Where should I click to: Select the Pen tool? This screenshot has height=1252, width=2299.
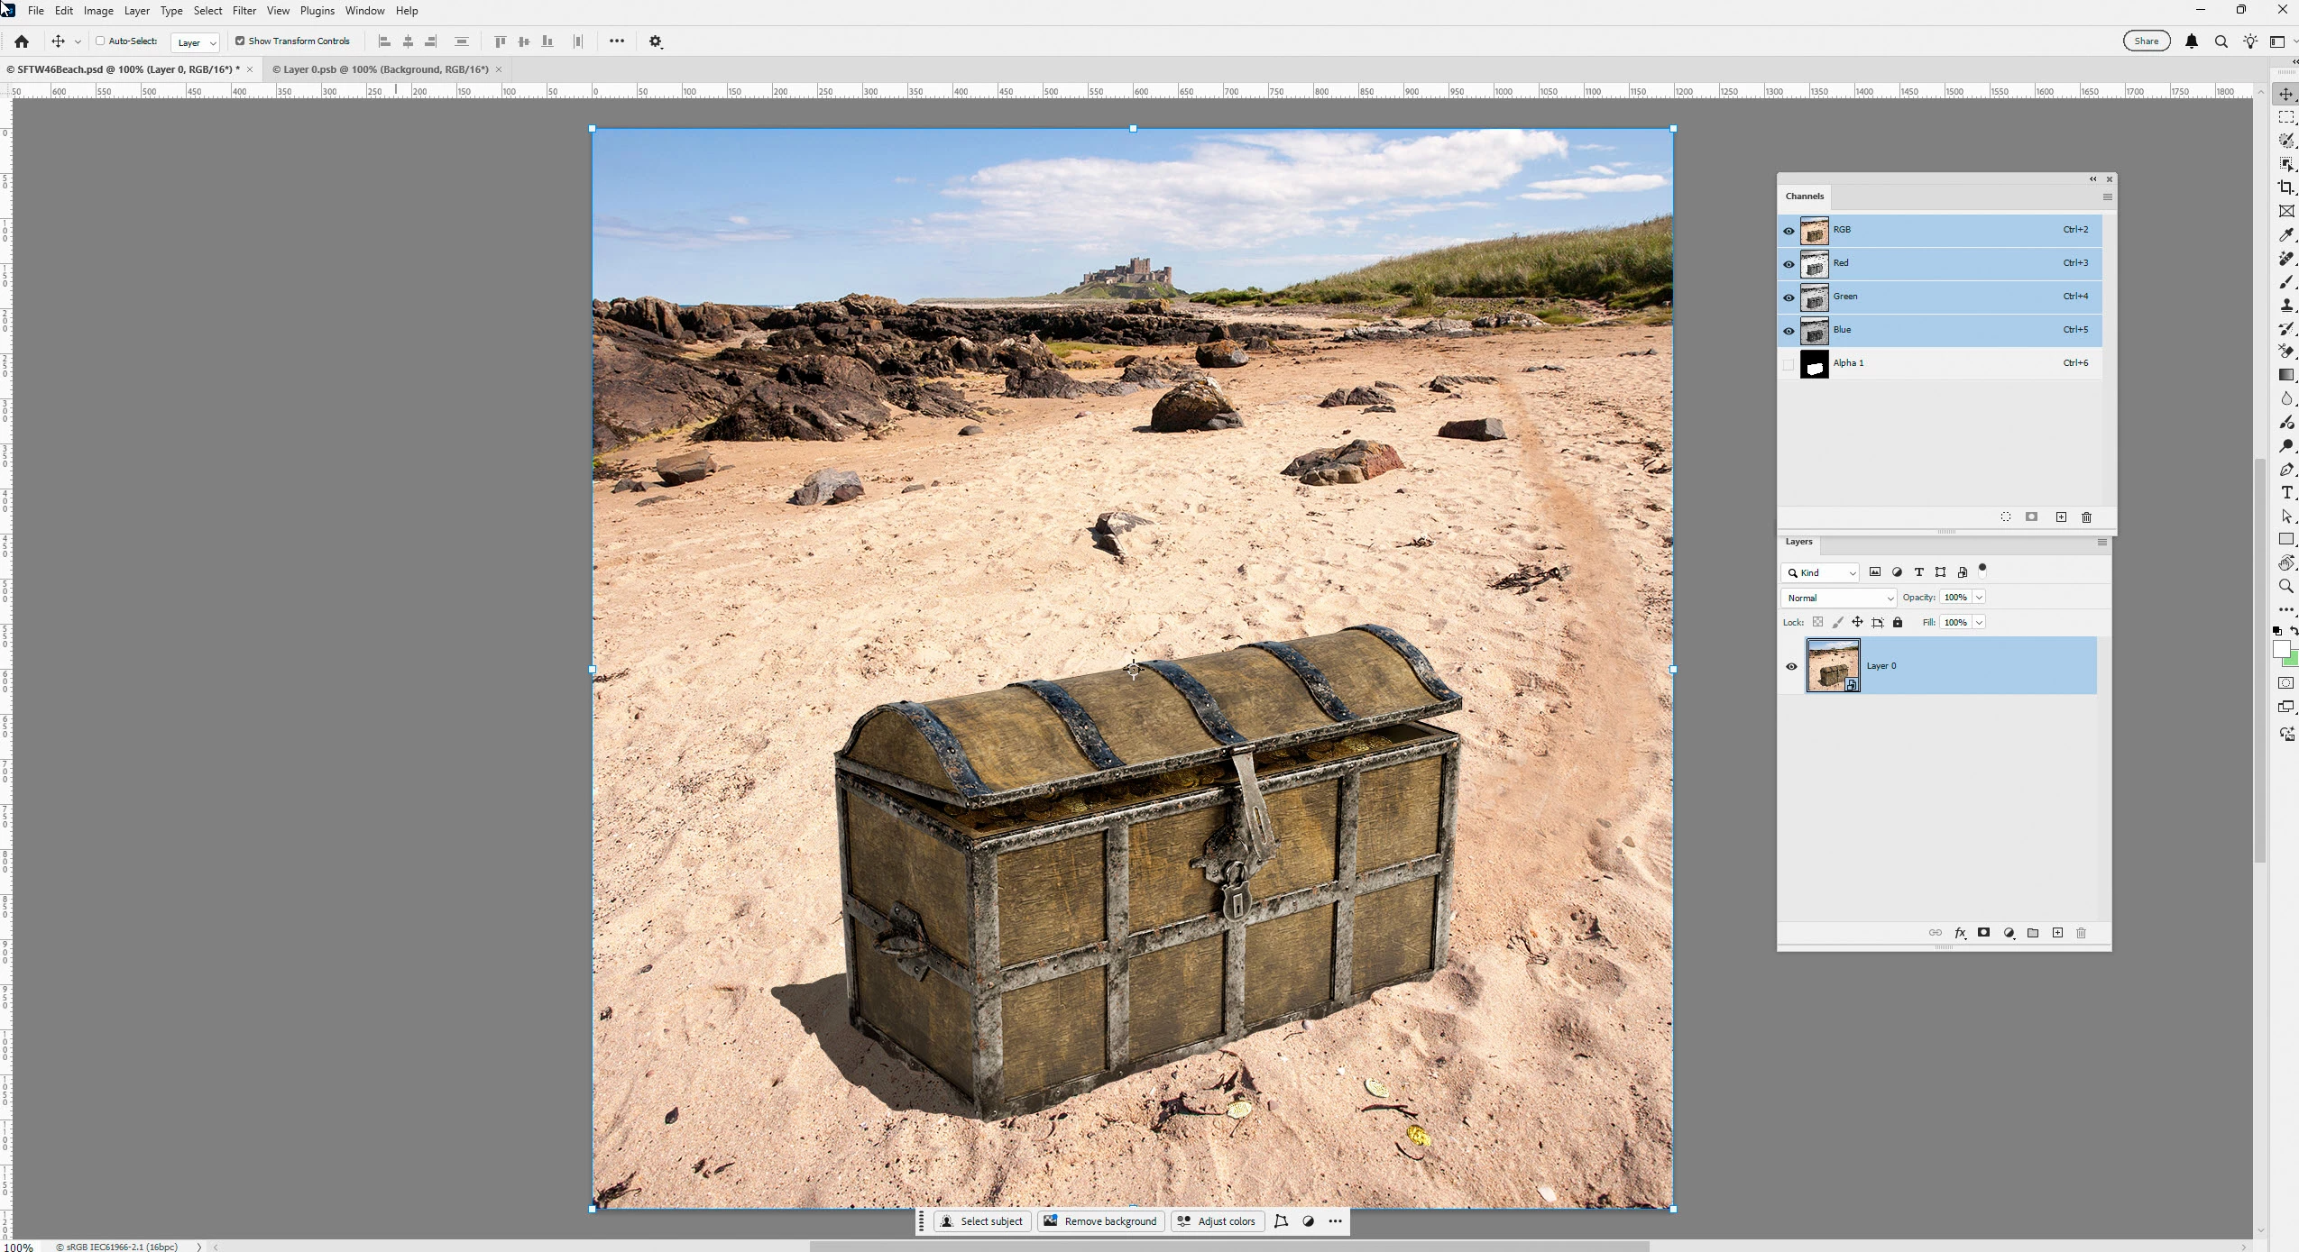(2285, 470)
